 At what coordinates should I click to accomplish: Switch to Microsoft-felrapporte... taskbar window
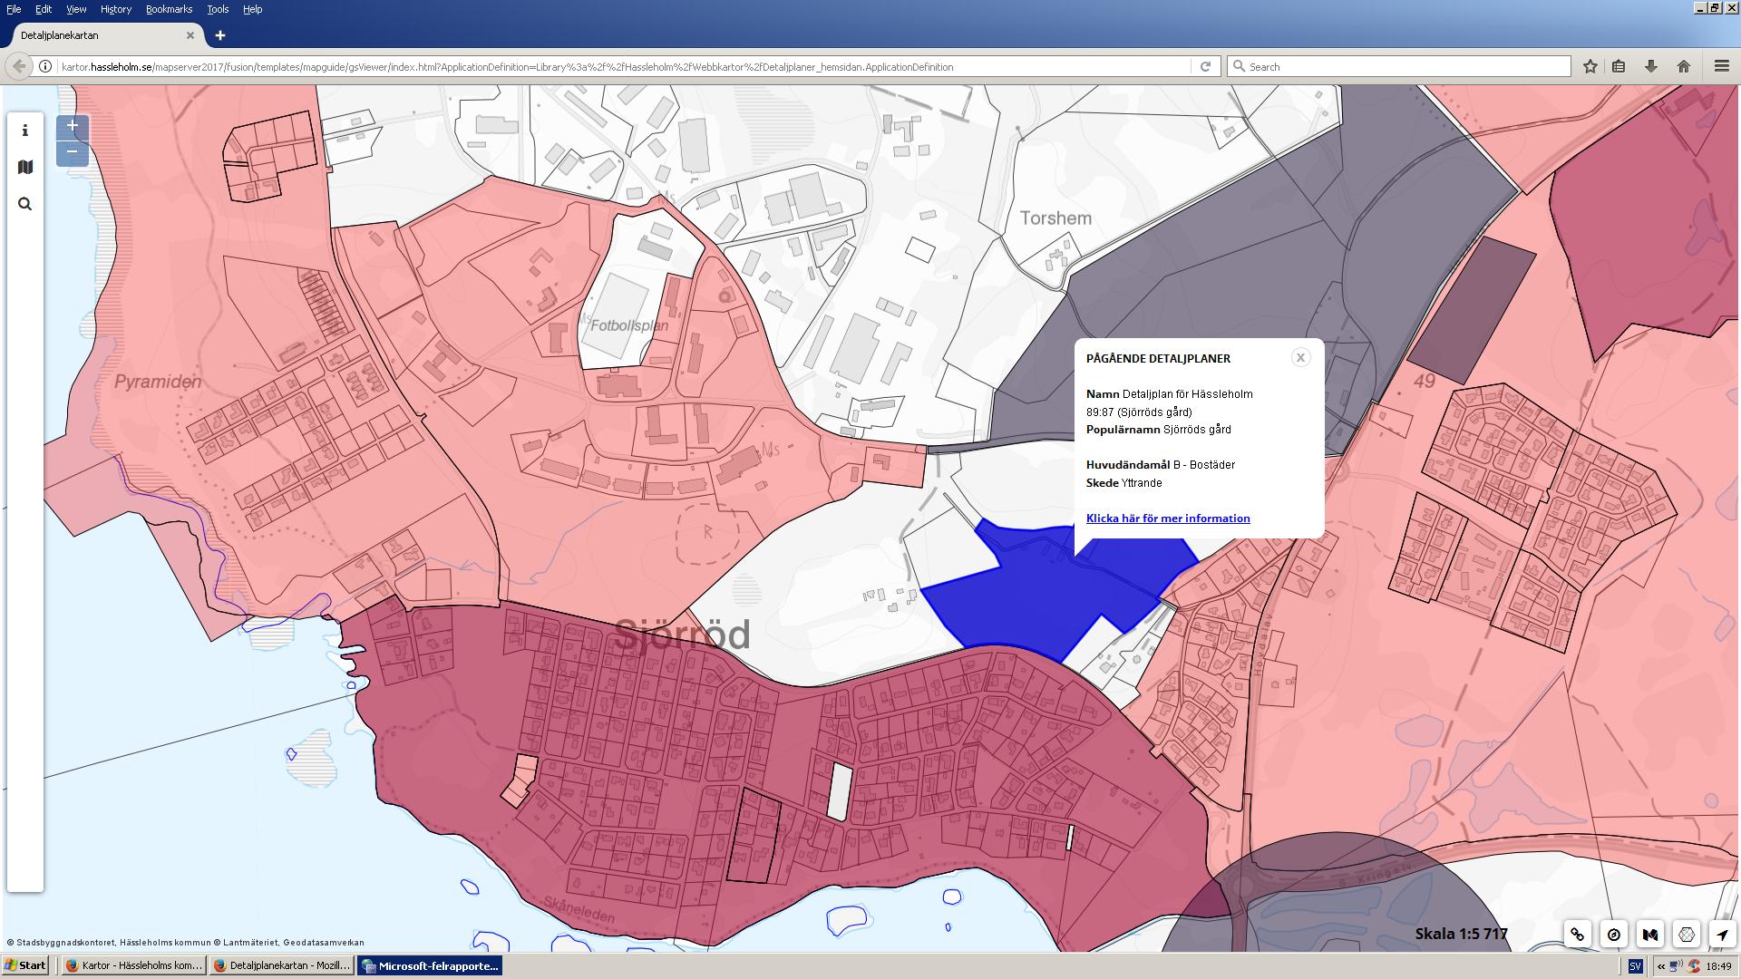tap(430, 965)
